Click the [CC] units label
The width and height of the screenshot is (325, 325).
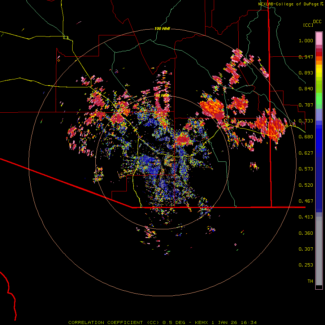click(x=308, y=25)
